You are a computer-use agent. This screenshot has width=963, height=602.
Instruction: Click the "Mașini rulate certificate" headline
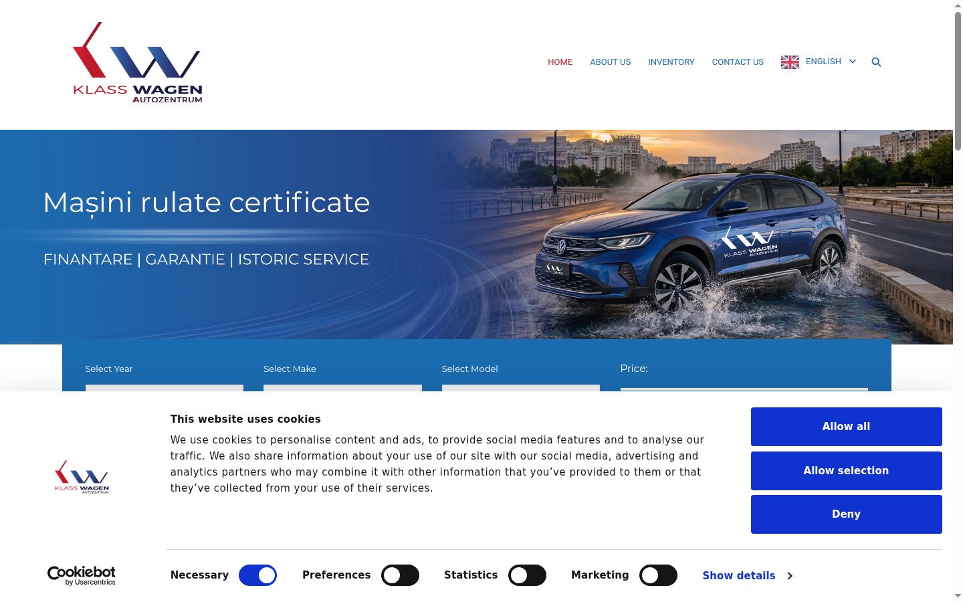(x=207, y=203)
